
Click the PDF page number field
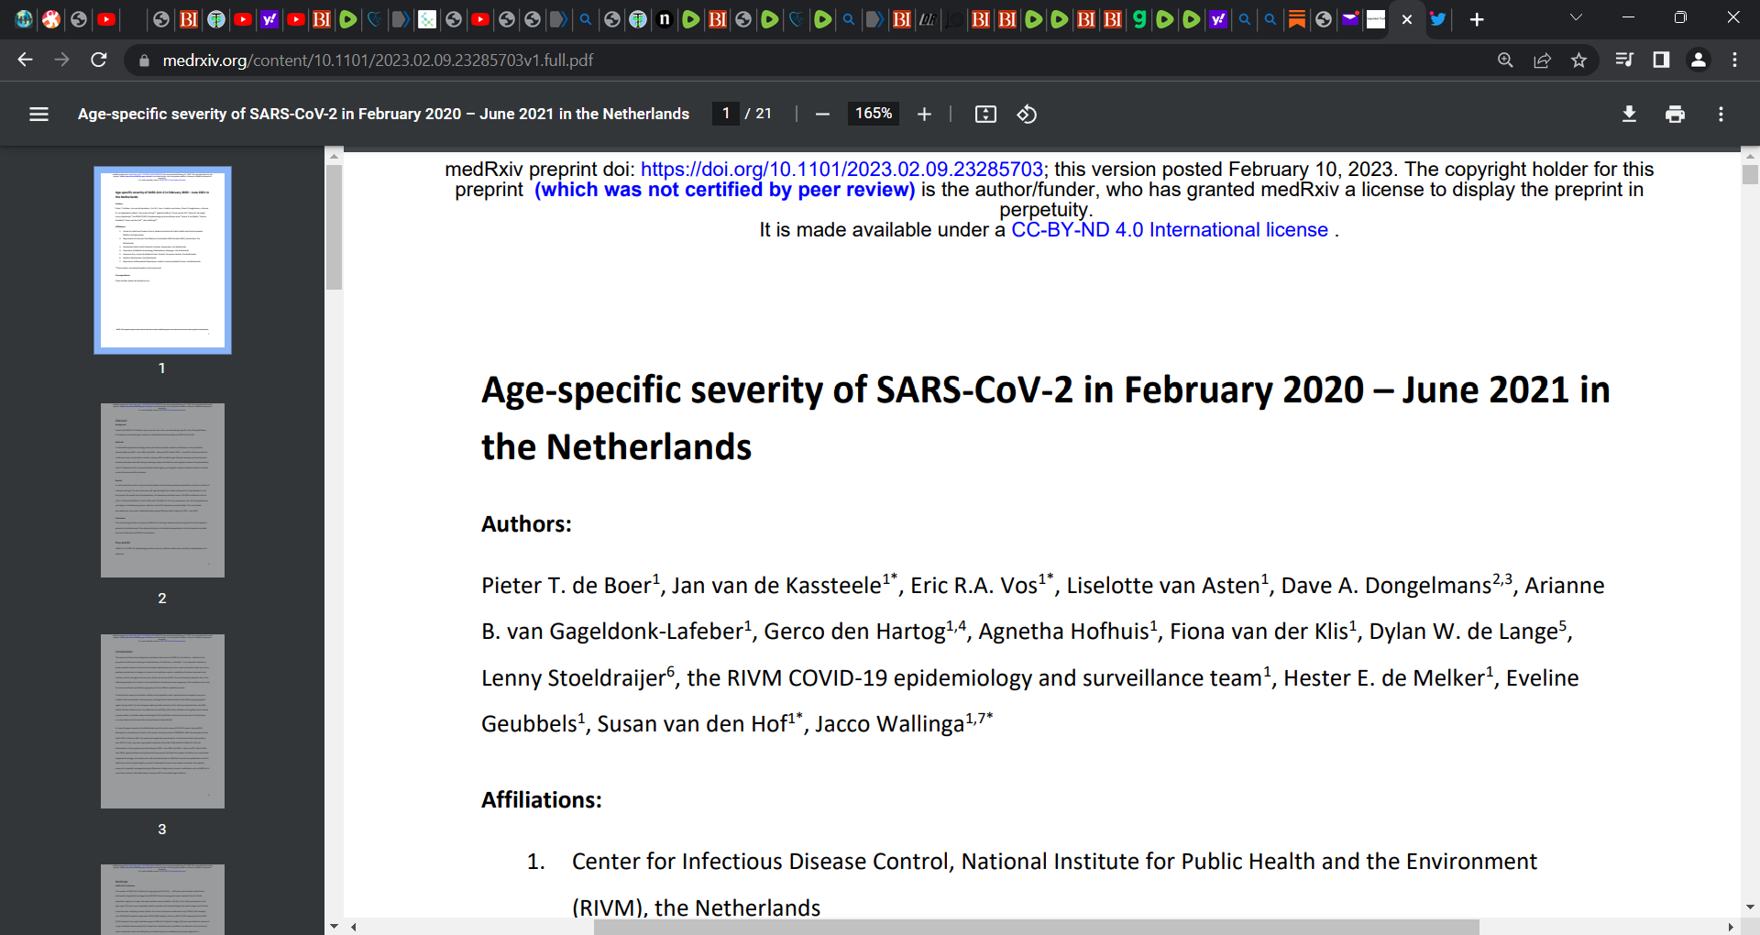click(x=726, y=114)
